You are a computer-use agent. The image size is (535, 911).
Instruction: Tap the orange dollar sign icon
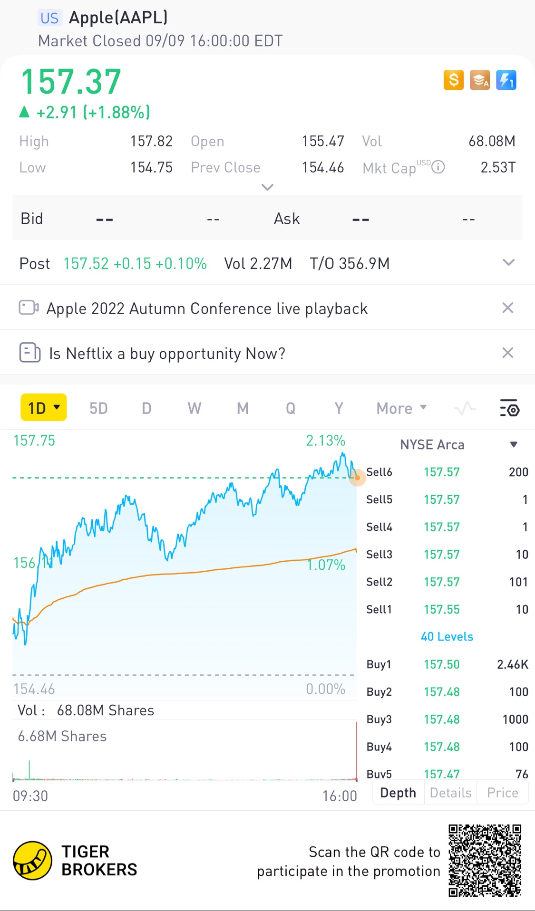click(453, 80)
